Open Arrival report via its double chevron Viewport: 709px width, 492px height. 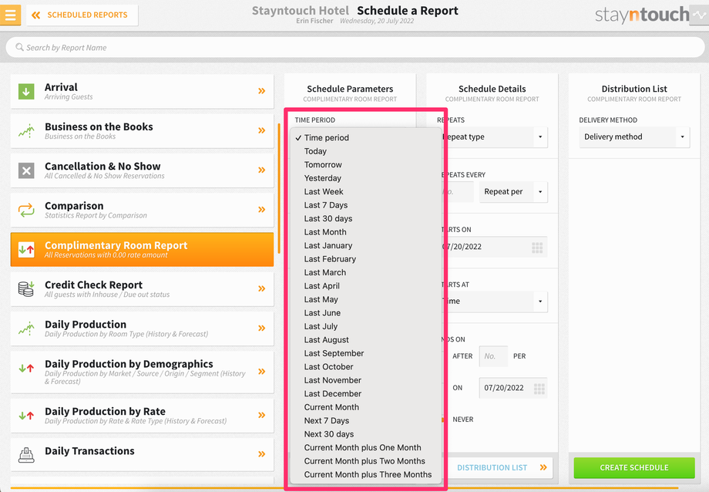point(262,91)
